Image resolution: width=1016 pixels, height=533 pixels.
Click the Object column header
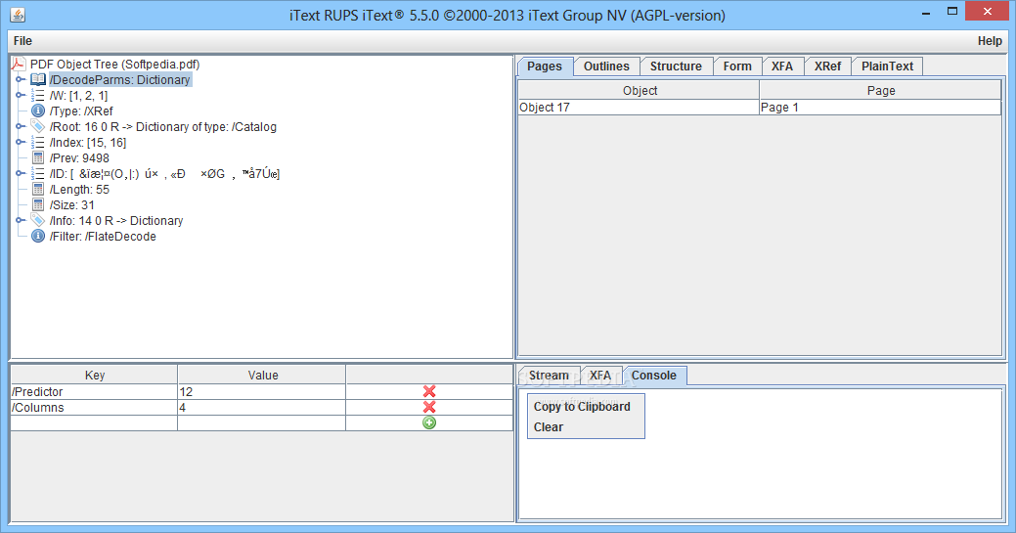(x=639, y=90)
